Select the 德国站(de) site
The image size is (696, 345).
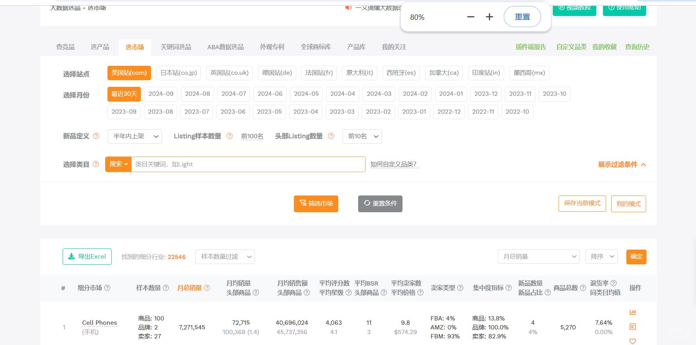pos(277,73)
